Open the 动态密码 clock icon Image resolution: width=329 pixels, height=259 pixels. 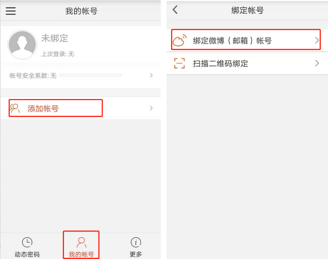(x=27, y=242)
